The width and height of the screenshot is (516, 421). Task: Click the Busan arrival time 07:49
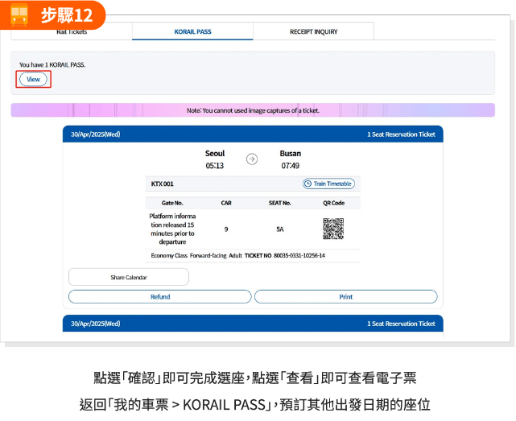tap(291, 166)
